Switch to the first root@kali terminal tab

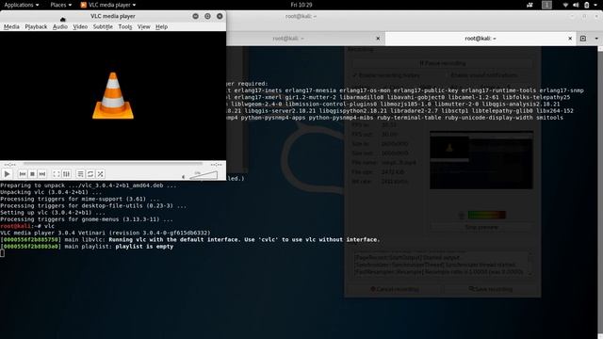pos(288,38)
